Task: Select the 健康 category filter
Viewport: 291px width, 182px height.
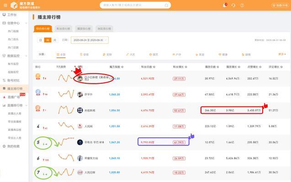Action: click(x=223, y=55)
